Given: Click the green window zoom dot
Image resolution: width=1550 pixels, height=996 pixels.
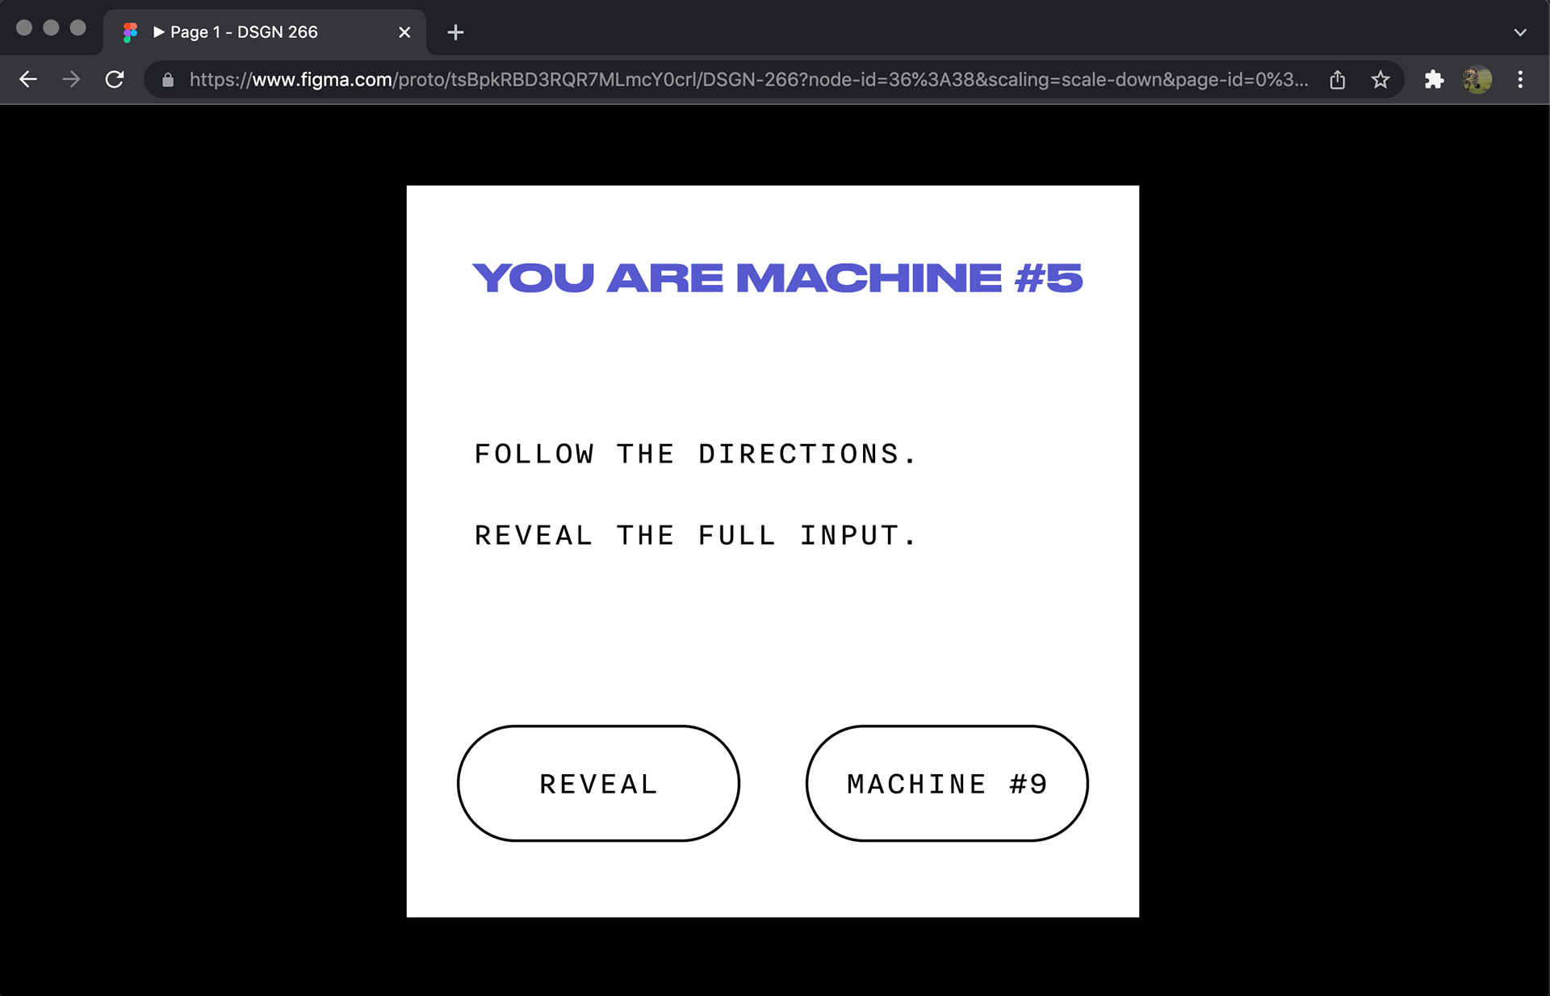Looking at the screenshot, I should [x=77, y=27].
